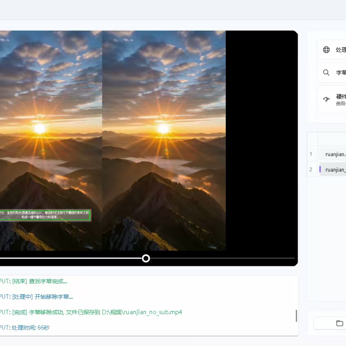Click the '硬件' setting label

coord(341,96)
